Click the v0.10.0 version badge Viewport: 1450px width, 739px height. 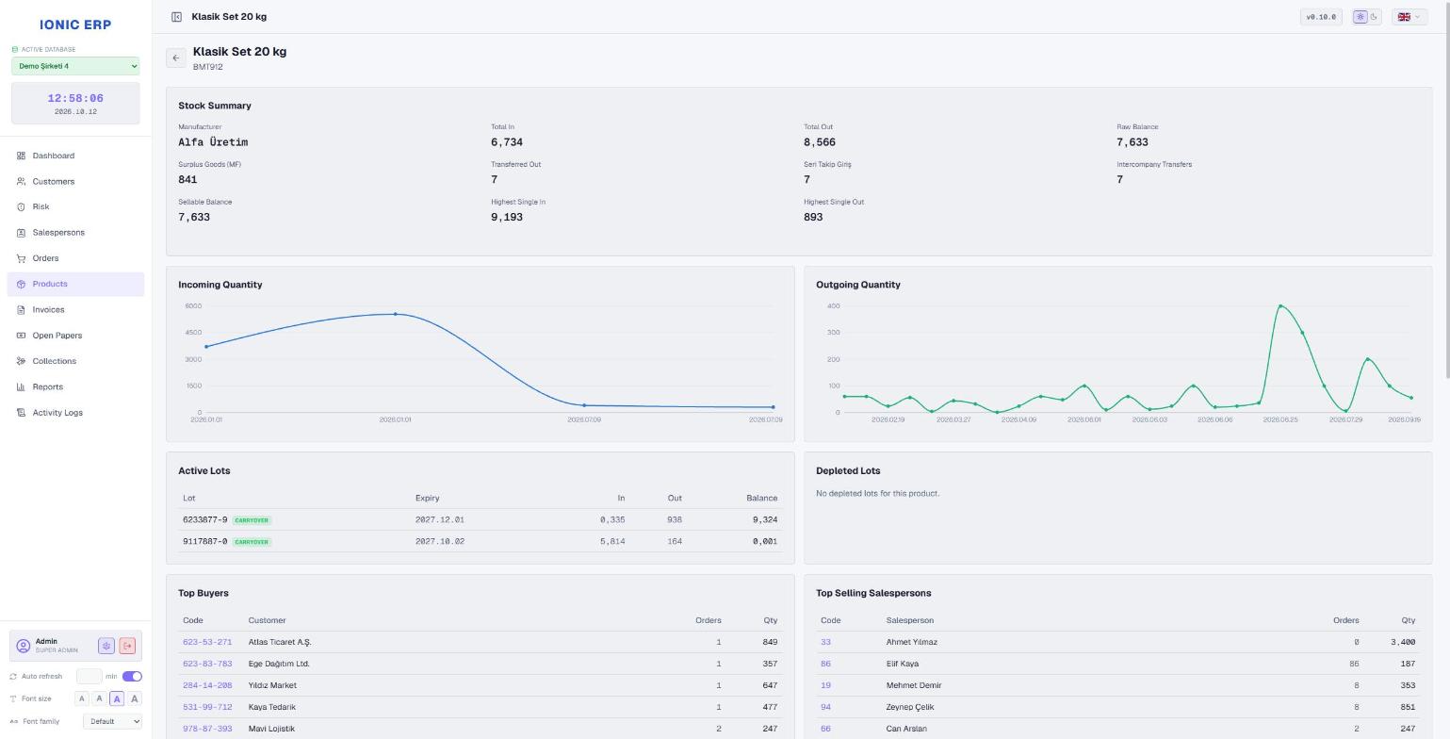click(1321, 17)
